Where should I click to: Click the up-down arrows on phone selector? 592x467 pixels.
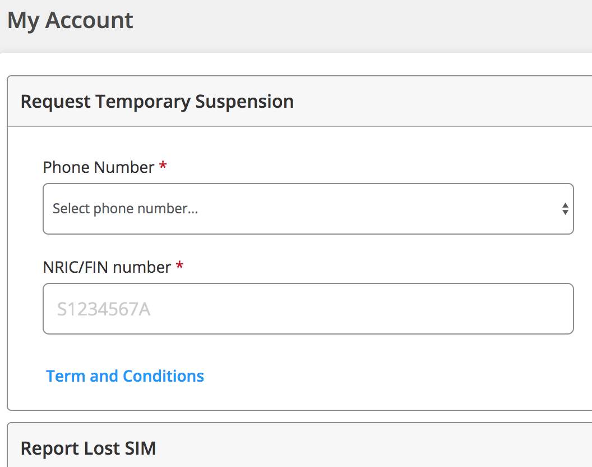565,209
